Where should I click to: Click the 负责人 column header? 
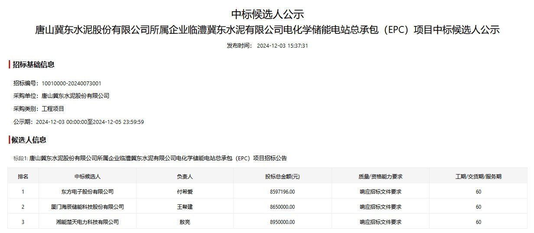click(x=185, y=176)
